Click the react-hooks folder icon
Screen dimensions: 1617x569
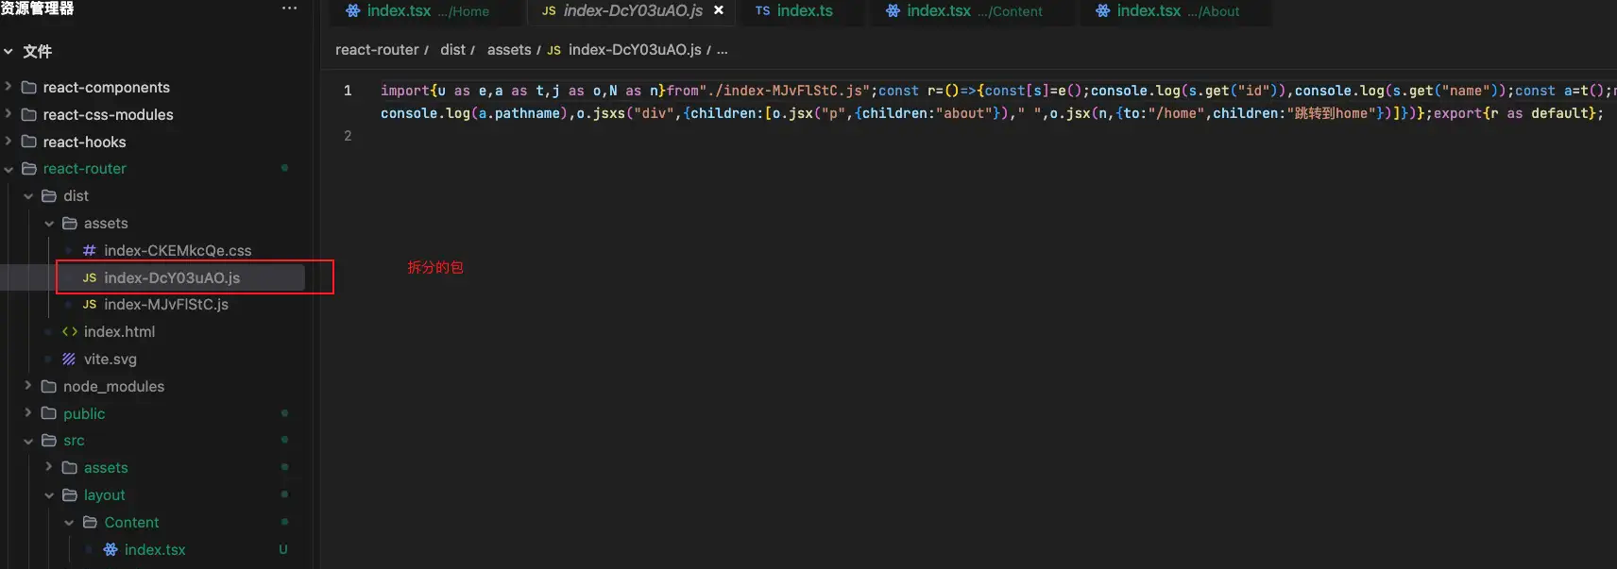[29, 142]
